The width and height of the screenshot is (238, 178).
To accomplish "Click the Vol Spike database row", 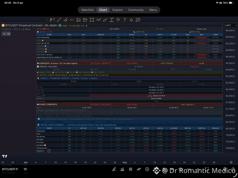I will pyautogui.click(x=129, y=140).
